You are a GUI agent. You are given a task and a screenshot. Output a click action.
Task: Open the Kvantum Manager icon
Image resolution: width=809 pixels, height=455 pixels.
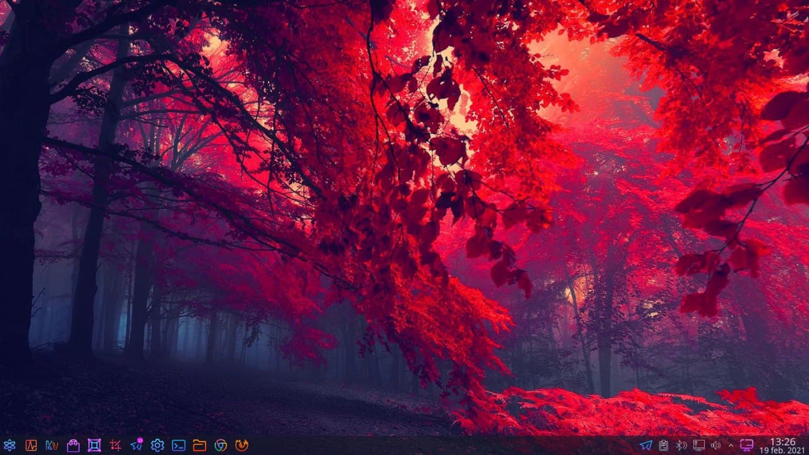[x=52, y=446]
